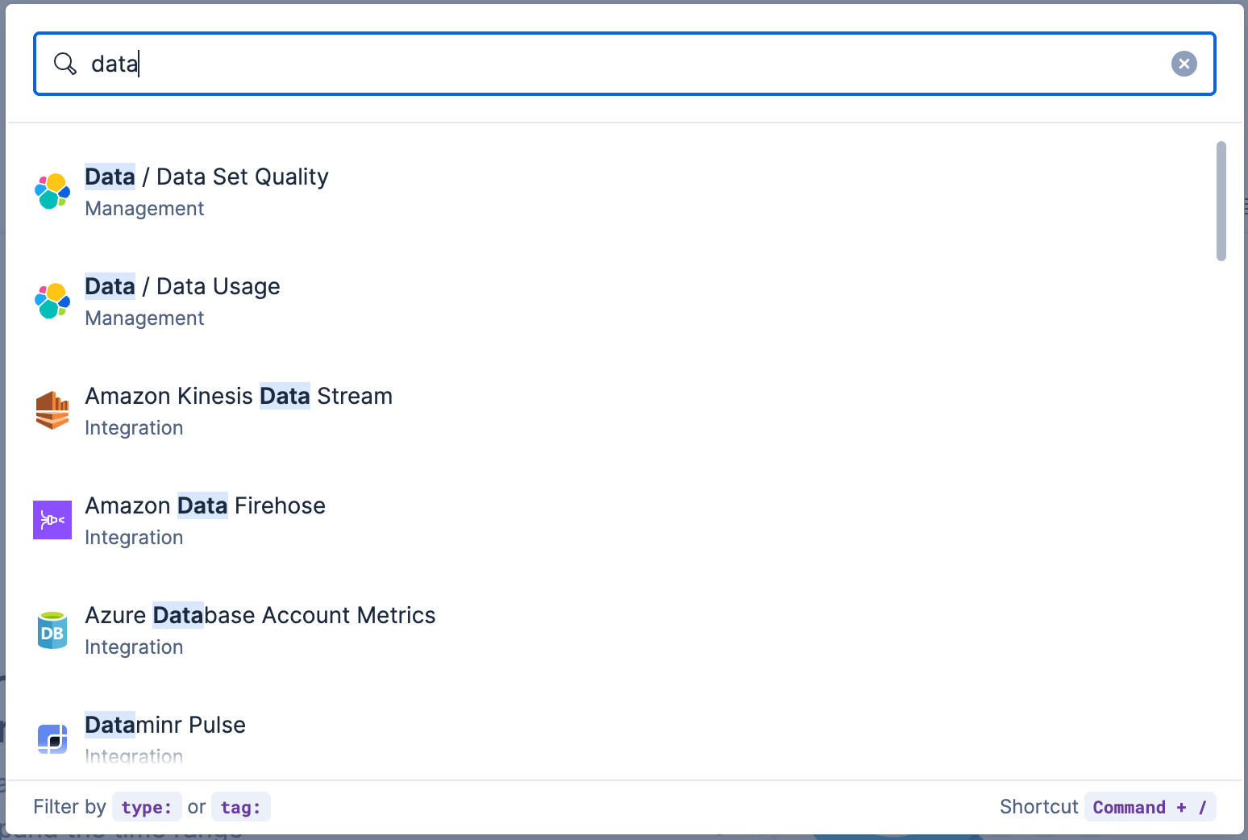Click 'Integration' label under Azure Database Account Metrics

point(134,647)
